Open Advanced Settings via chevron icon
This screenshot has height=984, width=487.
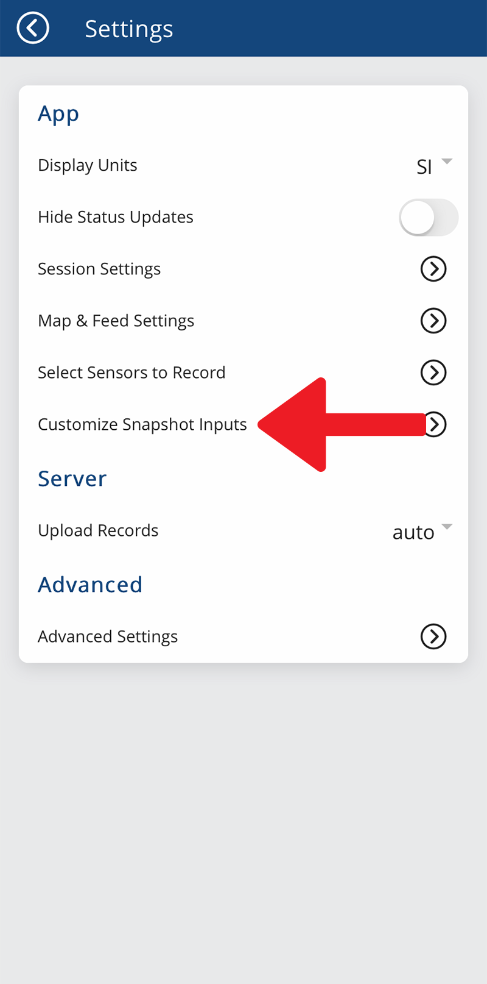pos(433,636)
